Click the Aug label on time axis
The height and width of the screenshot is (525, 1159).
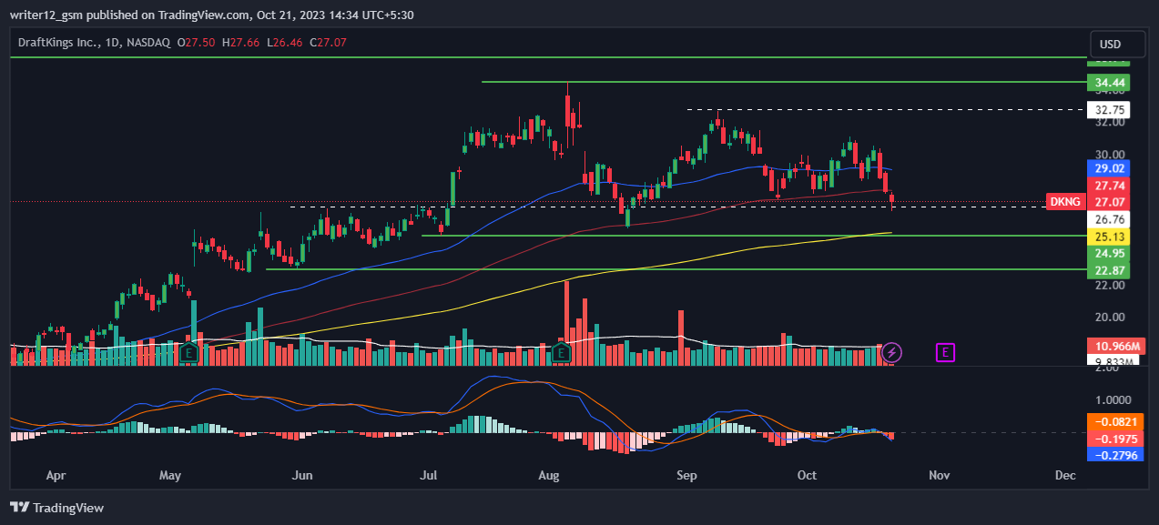tap(548, 475)
